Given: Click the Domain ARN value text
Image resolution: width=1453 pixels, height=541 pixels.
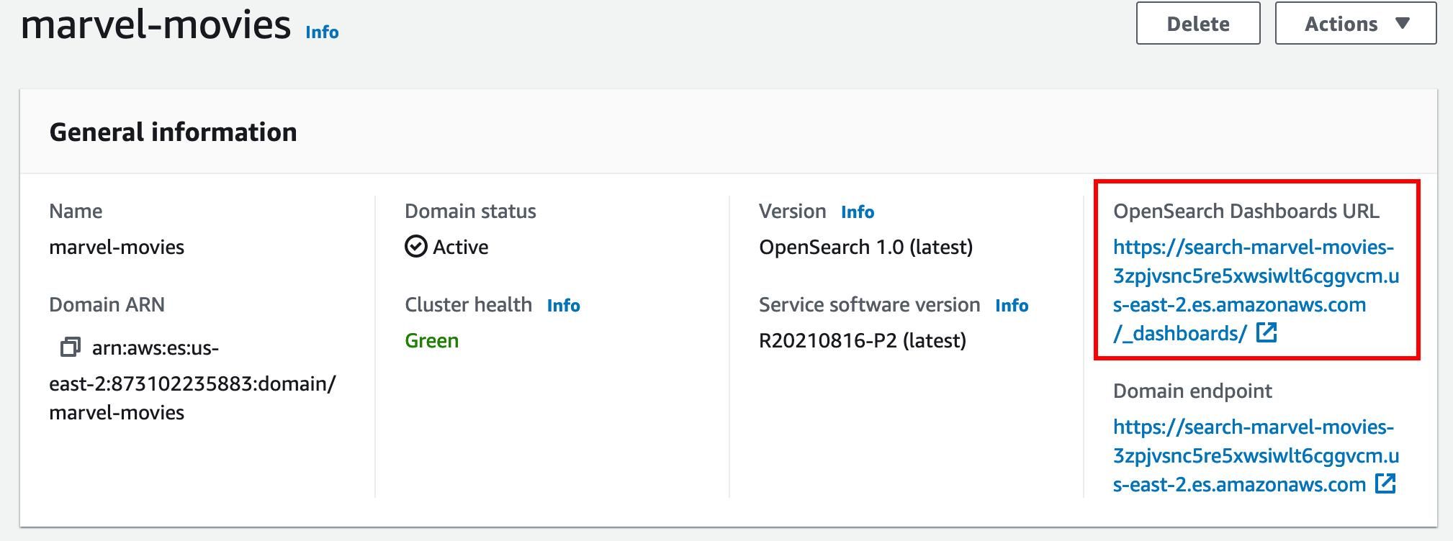Looking at the screenshot, I should pos(192,384).
